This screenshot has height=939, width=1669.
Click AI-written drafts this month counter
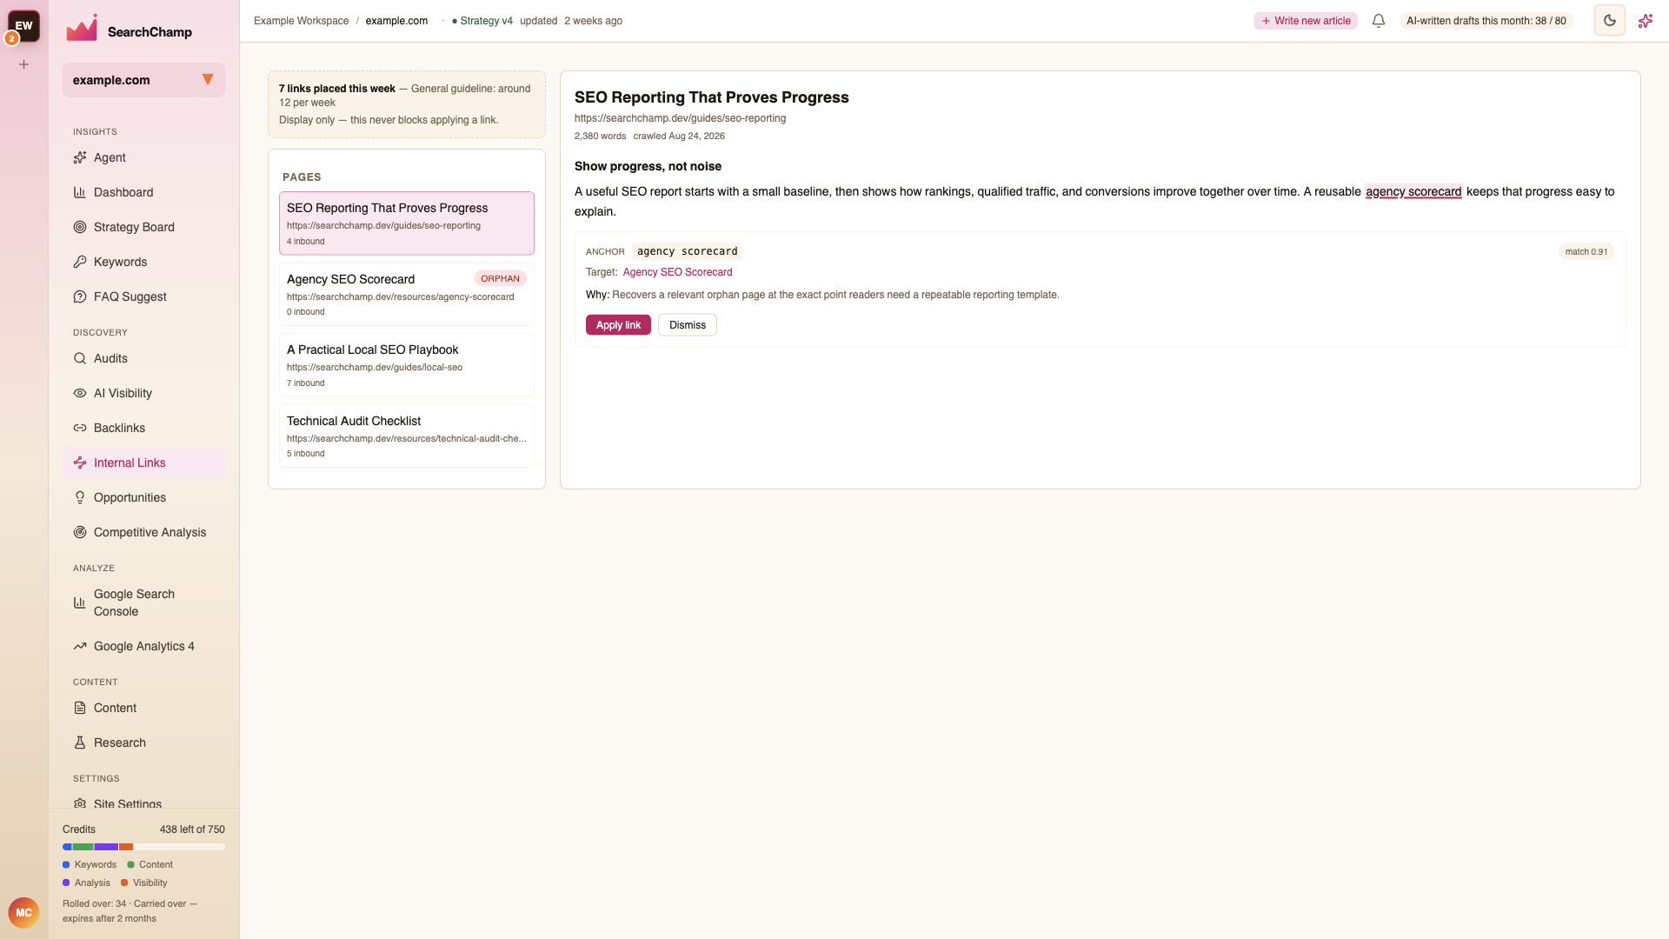tap(1486, 21)
